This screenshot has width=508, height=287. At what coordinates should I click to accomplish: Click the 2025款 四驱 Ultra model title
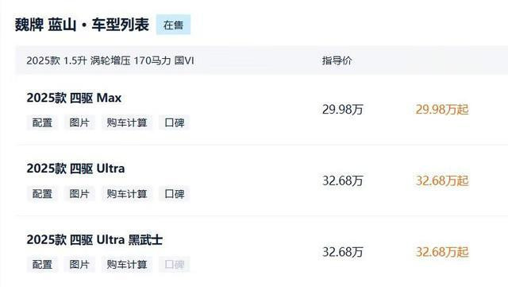pyautogui.click(x=75, y=169)
